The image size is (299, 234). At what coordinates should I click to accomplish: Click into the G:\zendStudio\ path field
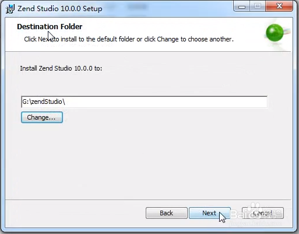[144, 102]
